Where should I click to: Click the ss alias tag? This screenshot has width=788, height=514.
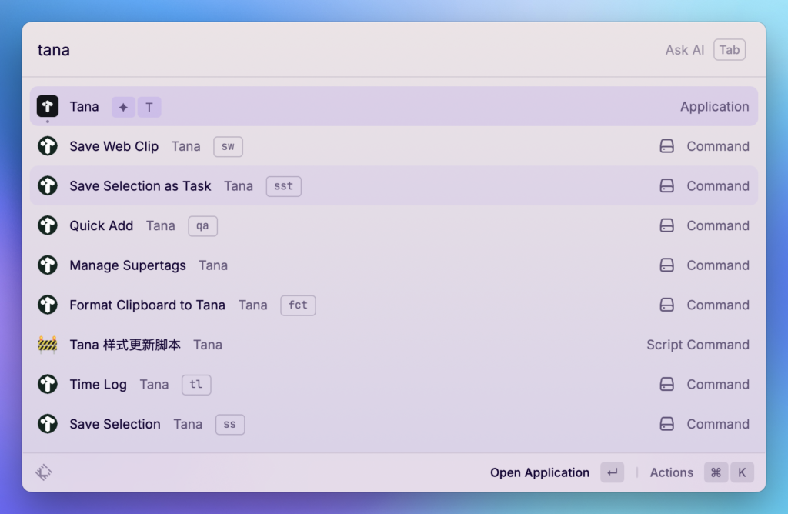[x=230, y=425]
